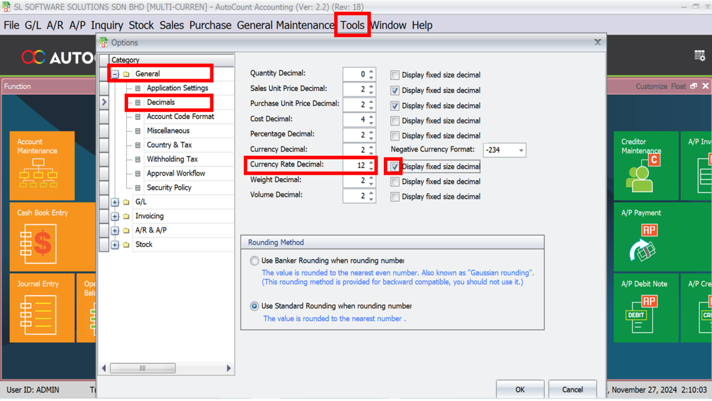Viewport: 712px width, 401px height.
Task: Open the Inquiry menu
Action: pos(107,25)
